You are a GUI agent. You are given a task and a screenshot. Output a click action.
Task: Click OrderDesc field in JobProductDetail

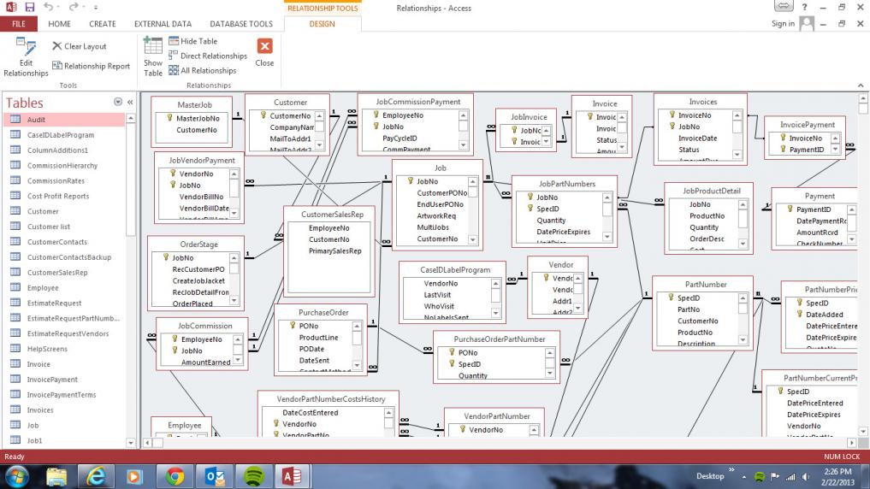[x=707, y=239]
